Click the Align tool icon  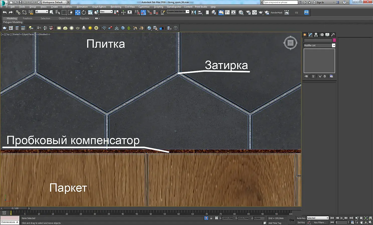(200, 12)
